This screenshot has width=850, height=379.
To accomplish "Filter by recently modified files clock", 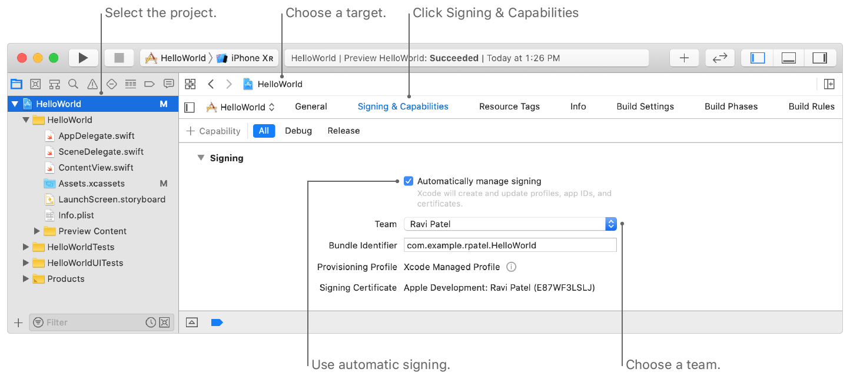I will pos(151,323).
